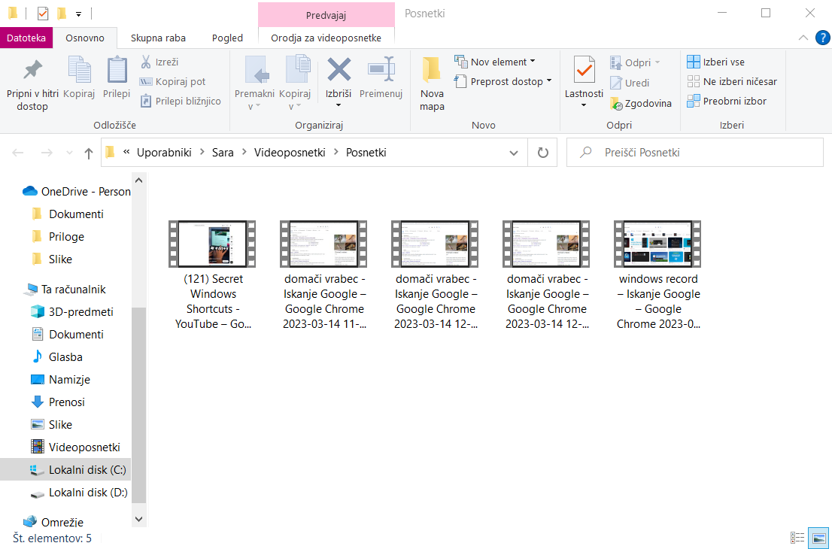Viewport: 832px width, 549px height.
Task: Open the Help question mark icon
Action: point(822,38)
